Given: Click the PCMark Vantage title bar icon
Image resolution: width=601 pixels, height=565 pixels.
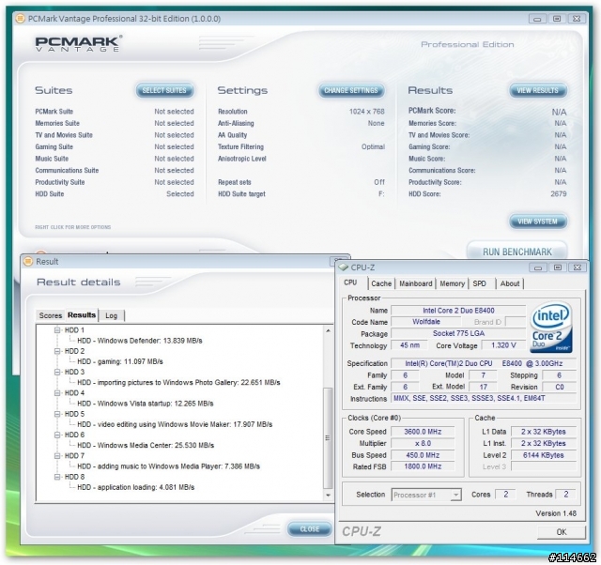Looking at the screenshot, I should (x=20, y=19).
